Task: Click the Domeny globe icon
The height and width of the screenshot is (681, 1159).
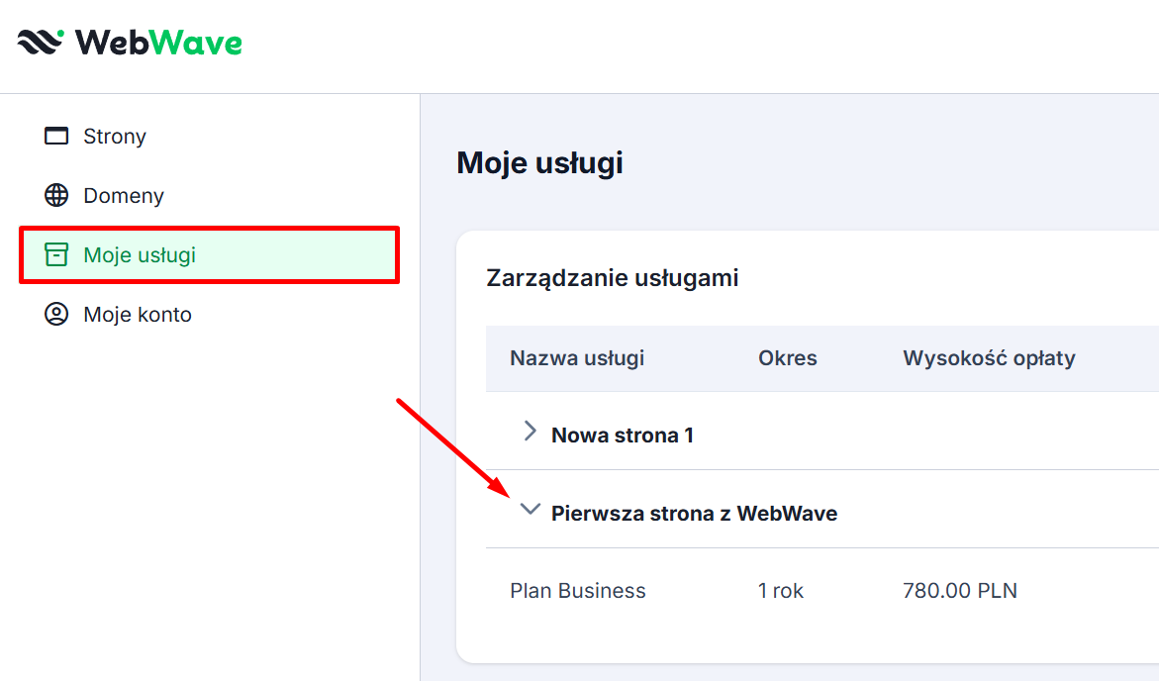Action: click(56, 195)
